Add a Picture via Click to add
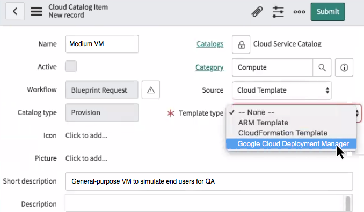Screen dimensions: 364x212 point(86,158)
